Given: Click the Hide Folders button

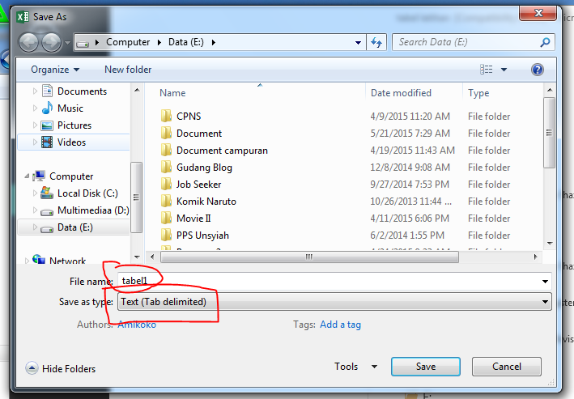Looking at the screenshot, I should [61, 368].
